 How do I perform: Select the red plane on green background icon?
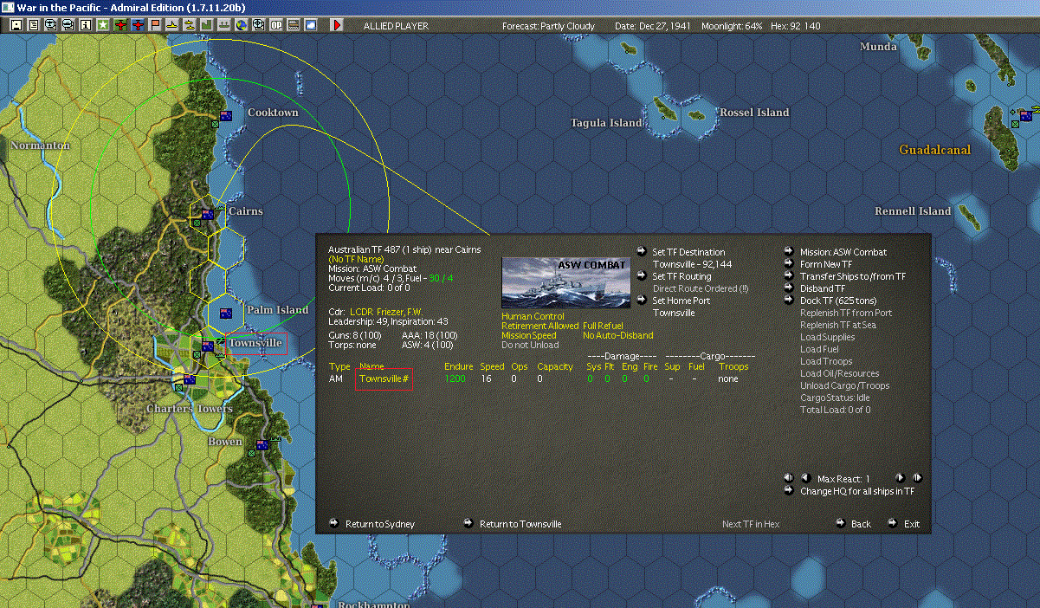pyautogui.click(x=120, y=25)
